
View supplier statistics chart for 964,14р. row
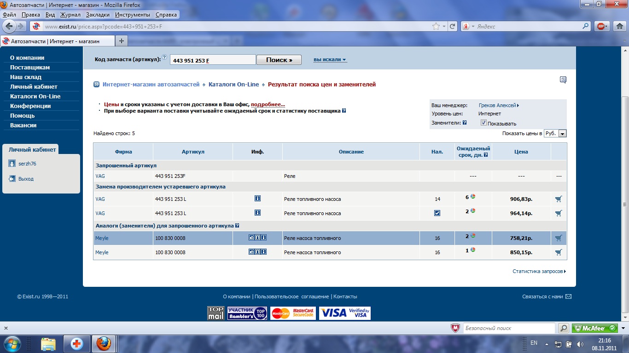click(x=473, y=211)
